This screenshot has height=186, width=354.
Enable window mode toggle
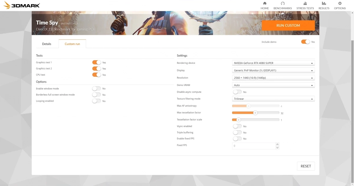click(96, 89)
